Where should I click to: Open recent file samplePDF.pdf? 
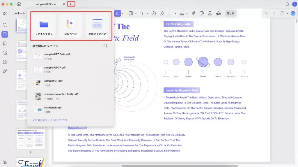coord(70,83)
